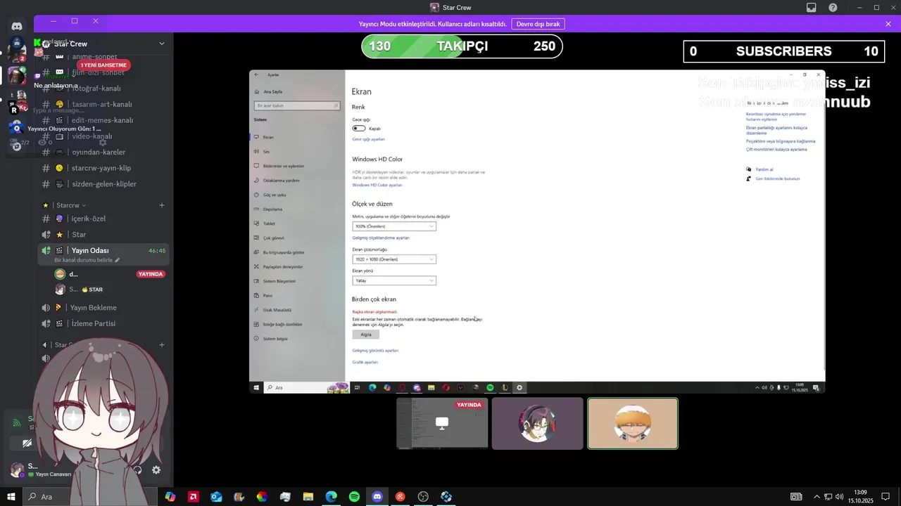The image size is (901, 506).
Task: Show hidden system tray icons
Action: [x=817, y=497]
